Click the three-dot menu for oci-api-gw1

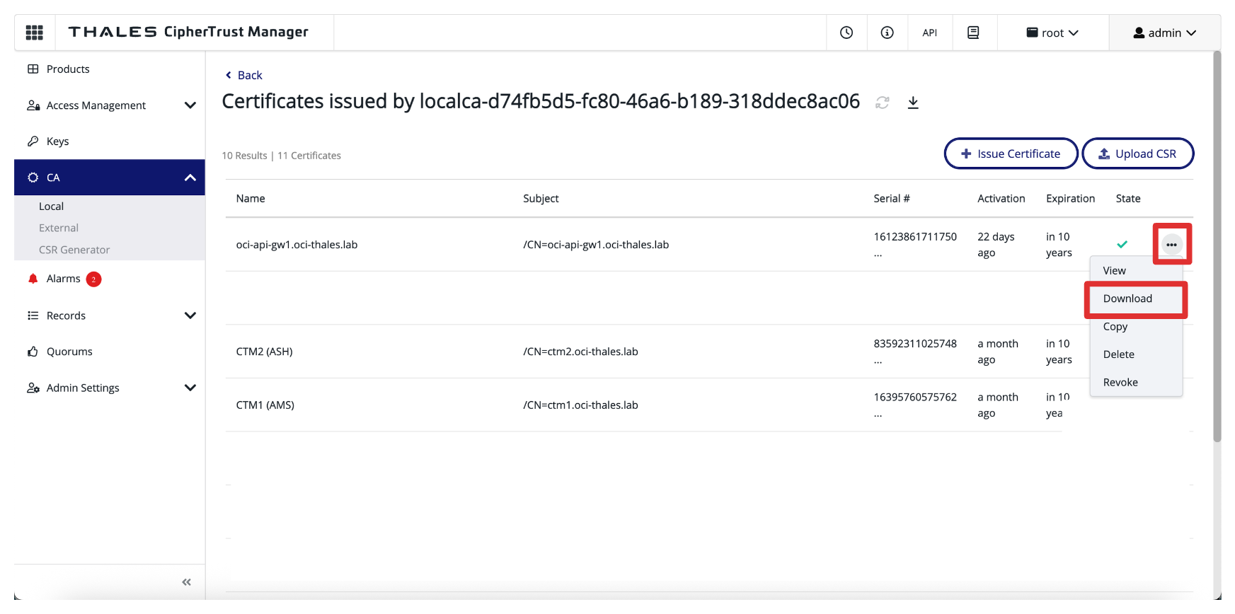1171,245
